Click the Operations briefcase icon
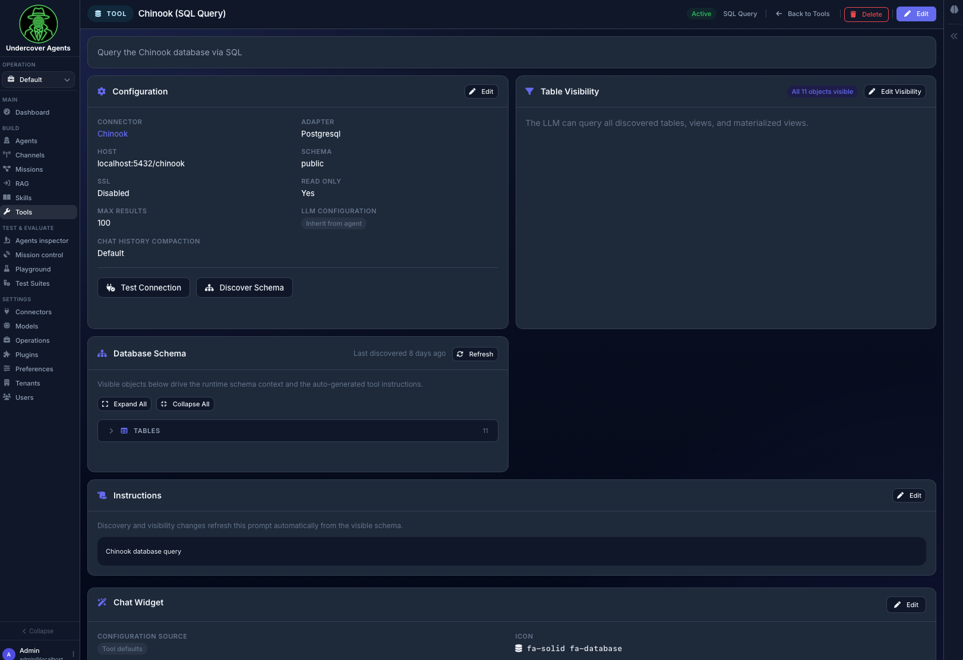Viewport: 963px width, 660px height. point(7,340)
